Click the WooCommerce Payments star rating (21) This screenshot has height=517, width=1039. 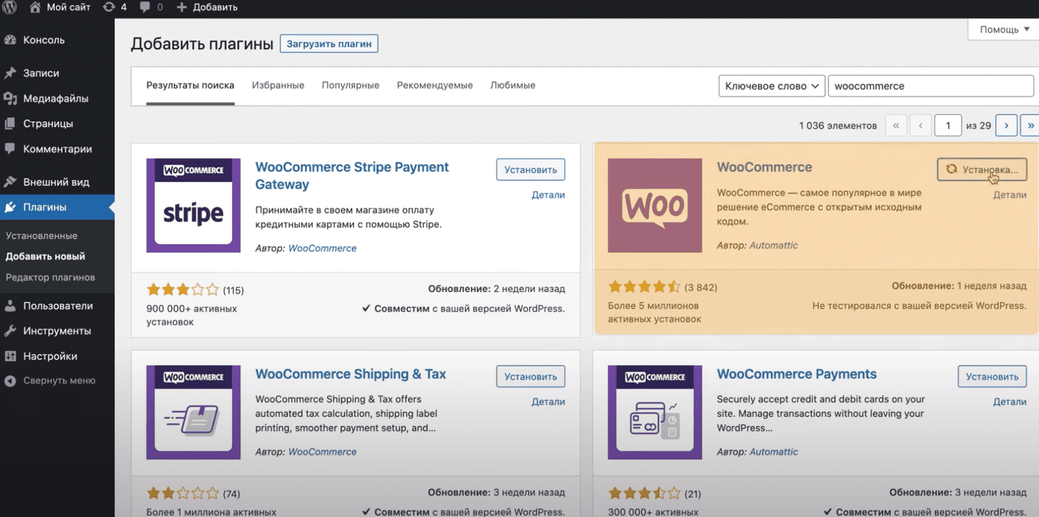pyautogui.click(x=644, y=493)
